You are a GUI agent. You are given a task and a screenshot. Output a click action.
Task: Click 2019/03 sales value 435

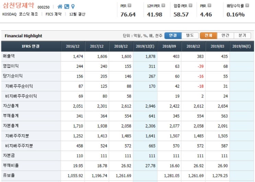(x=224, y=57)
